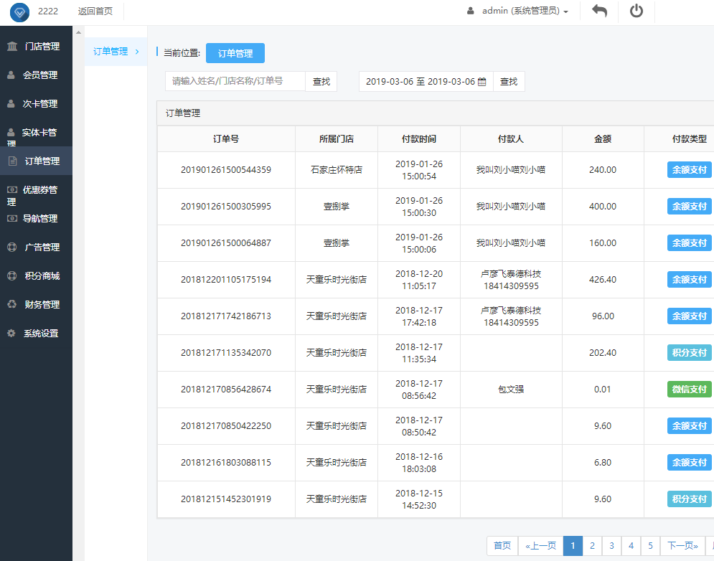
Task: Click the green 微信支付 tag
Action: click(x=689, y=390)
